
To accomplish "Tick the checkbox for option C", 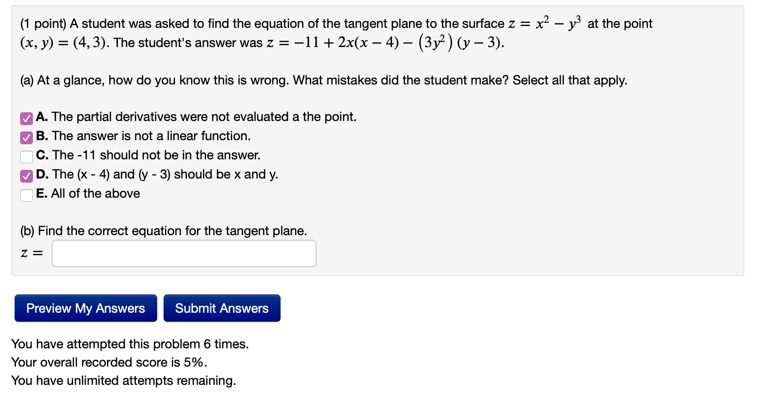I will 27,157.
